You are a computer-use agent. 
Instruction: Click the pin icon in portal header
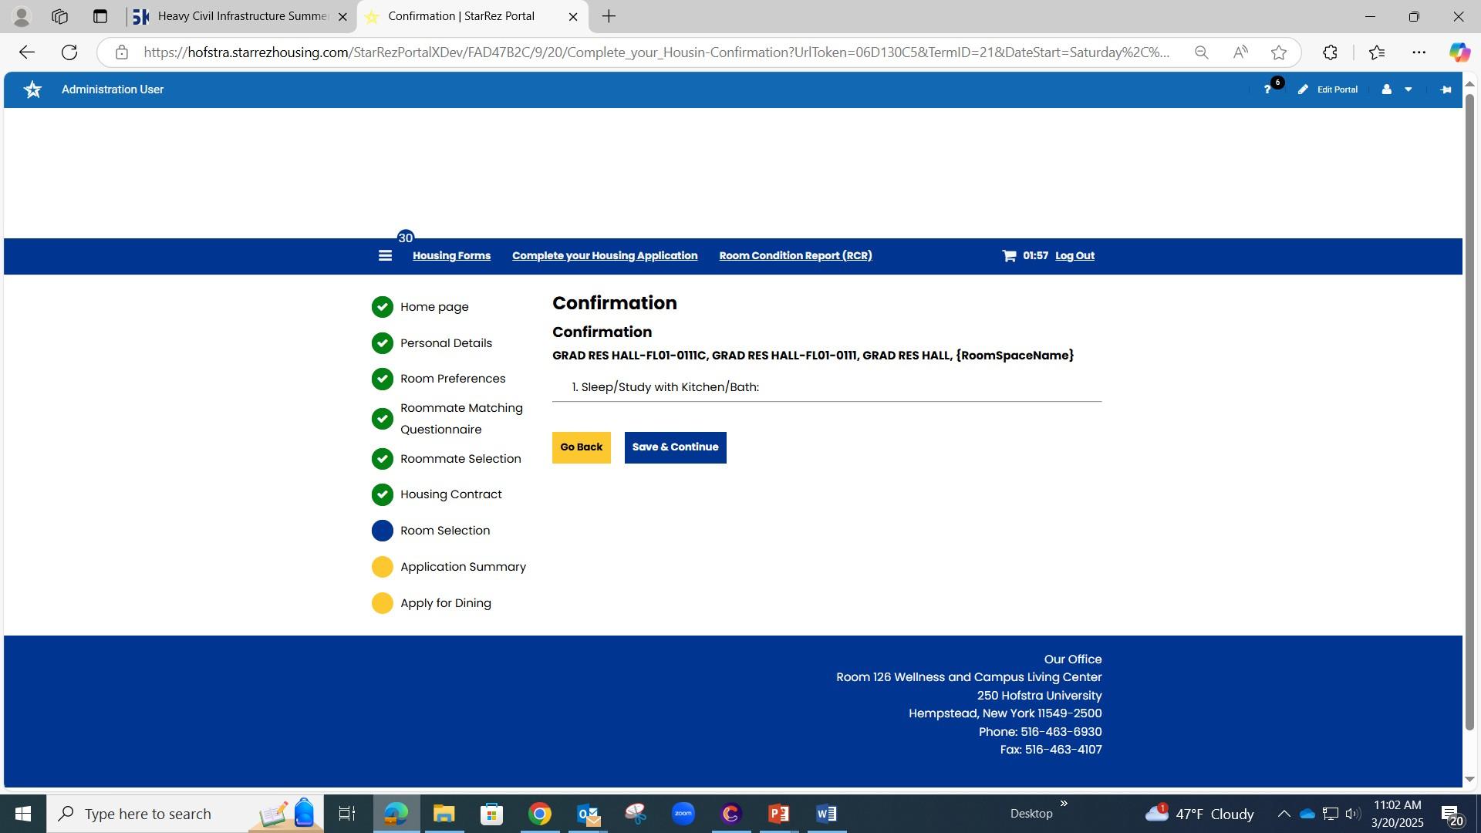tap(1446, 89)
